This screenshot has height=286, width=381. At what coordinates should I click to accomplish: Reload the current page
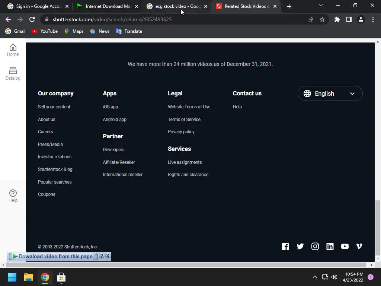click(x=32, y=19)
